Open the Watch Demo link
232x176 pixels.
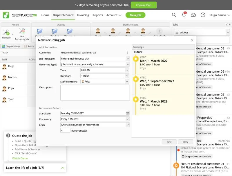(20, 158)
